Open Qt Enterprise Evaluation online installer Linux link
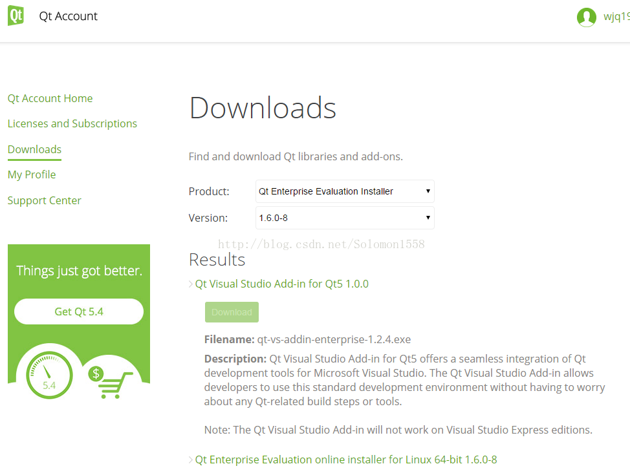The image size is (630, 475). click(346, 459)
